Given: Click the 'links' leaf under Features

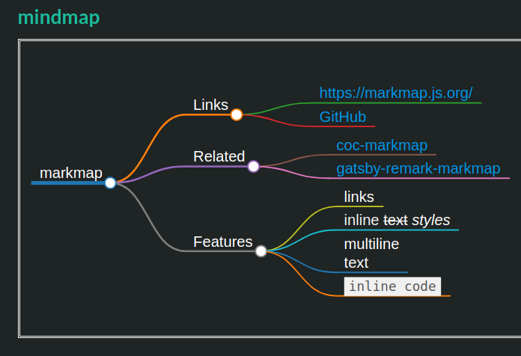Looking at the screenshot, I should (x=359, y=196).
